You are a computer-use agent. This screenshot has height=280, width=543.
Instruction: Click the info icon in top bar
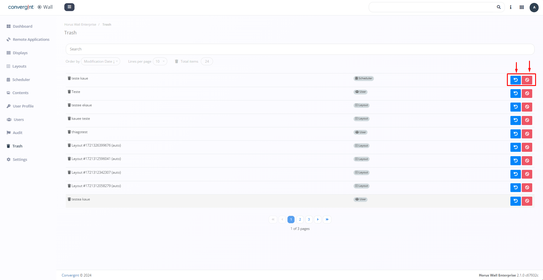pyautogui.click(x=510, y=7)
